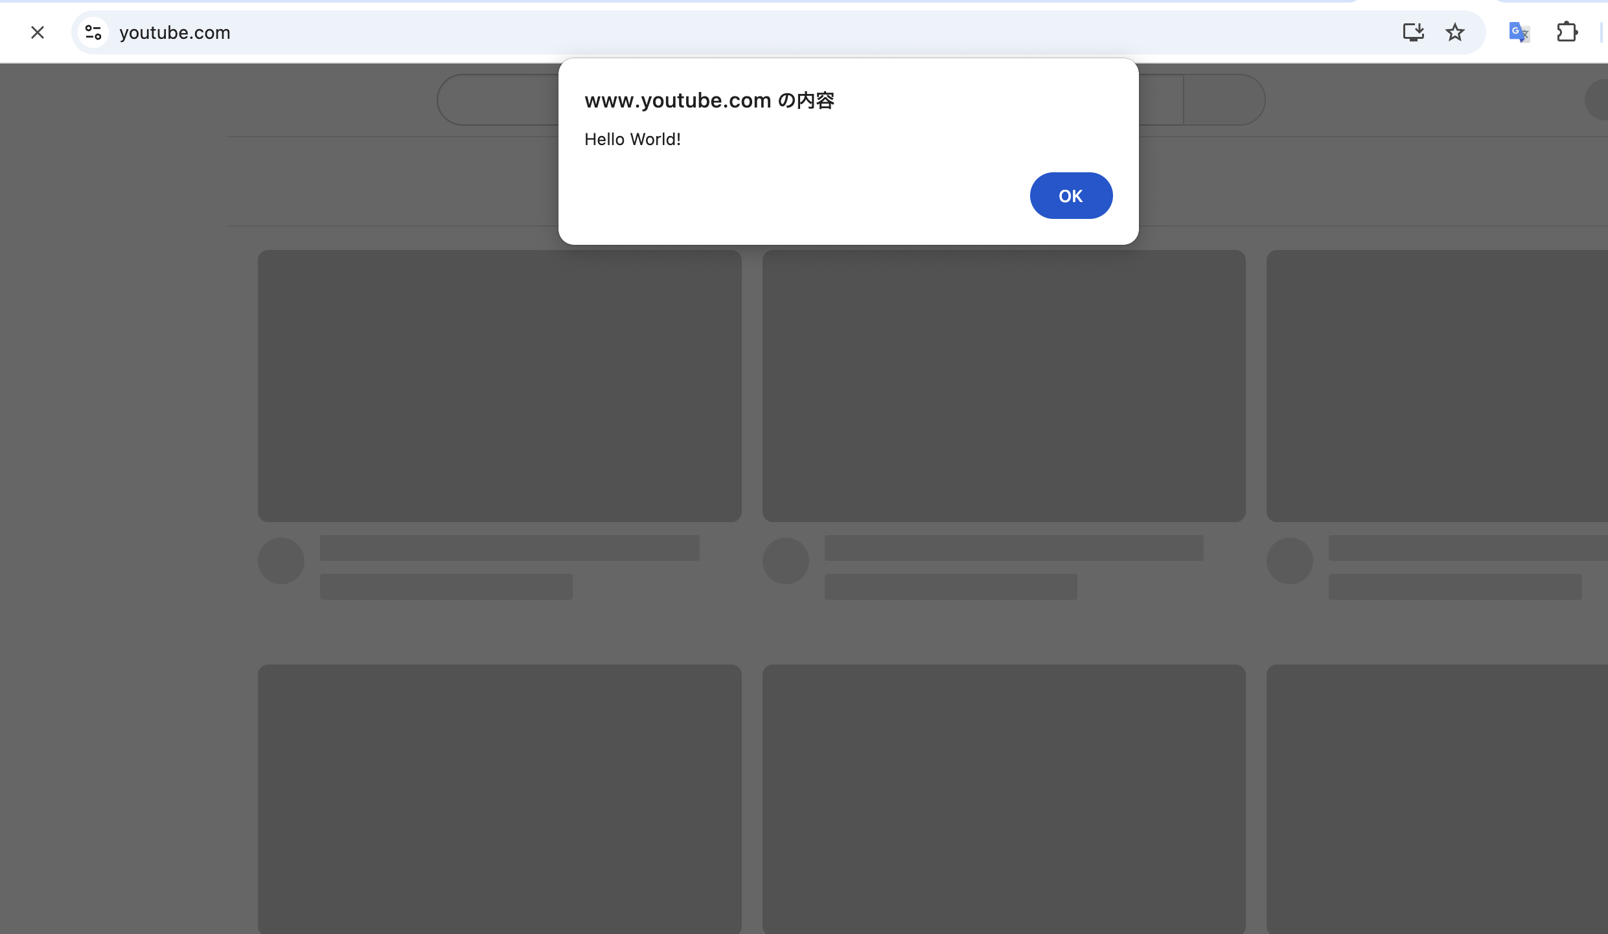The height and width of the screenshot is (934, 1608).
Task: Click the first second-row placeholder thumbnail
Action: [x=500, y=798]
